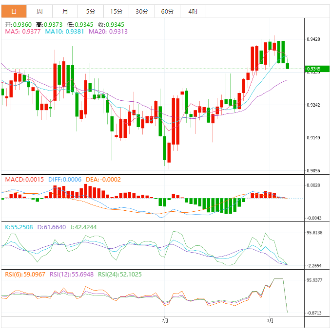Select the 15分 interval tab
Screen dimensions: 331x331
click(x=116, y=11)
